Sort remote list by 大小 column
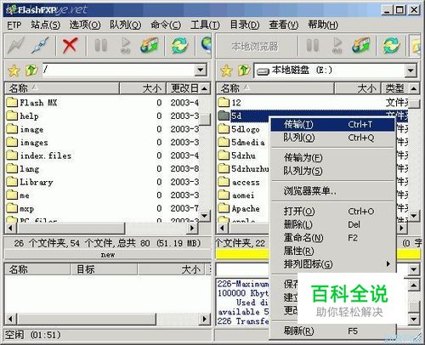425x345 pixels. click(x=143, y=88)
